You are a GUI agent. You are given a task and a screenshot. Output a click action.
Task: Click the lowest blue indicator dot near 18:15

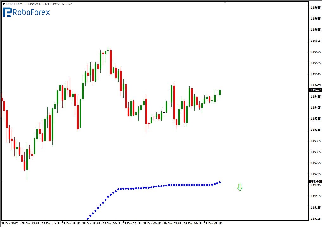pyautogui.click(x=88, y=219)
